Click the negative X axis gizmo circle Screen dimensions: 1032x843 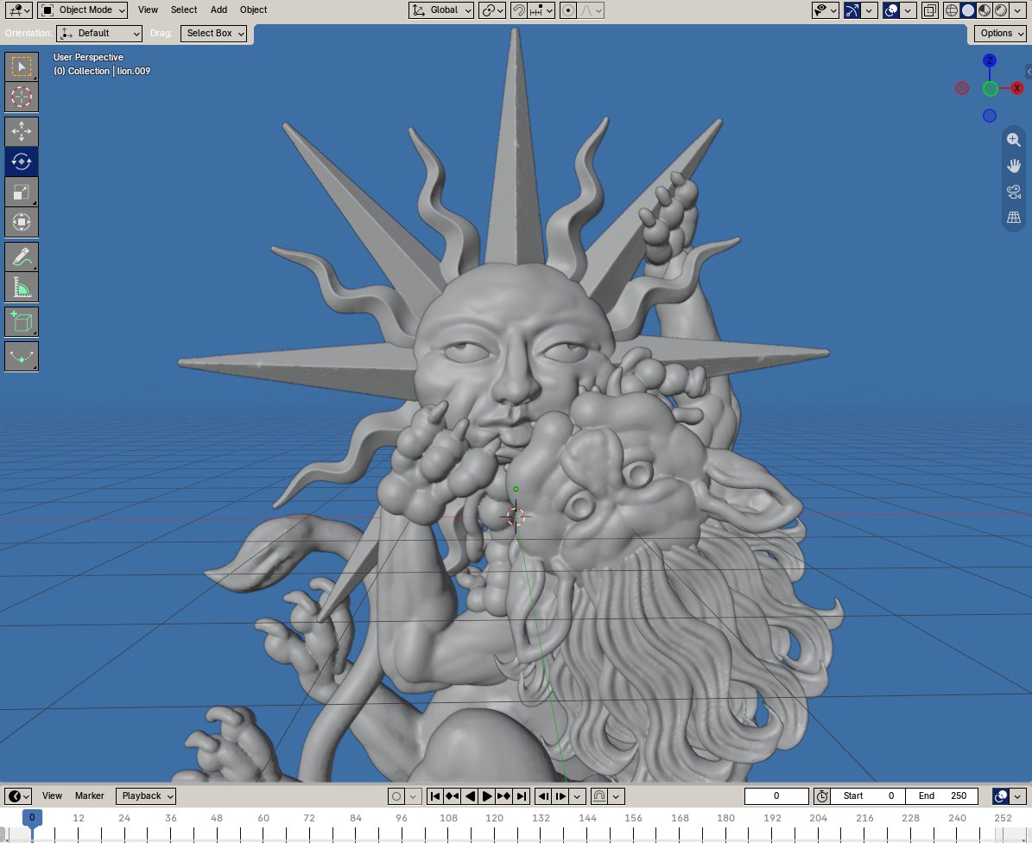click(962, 88)
